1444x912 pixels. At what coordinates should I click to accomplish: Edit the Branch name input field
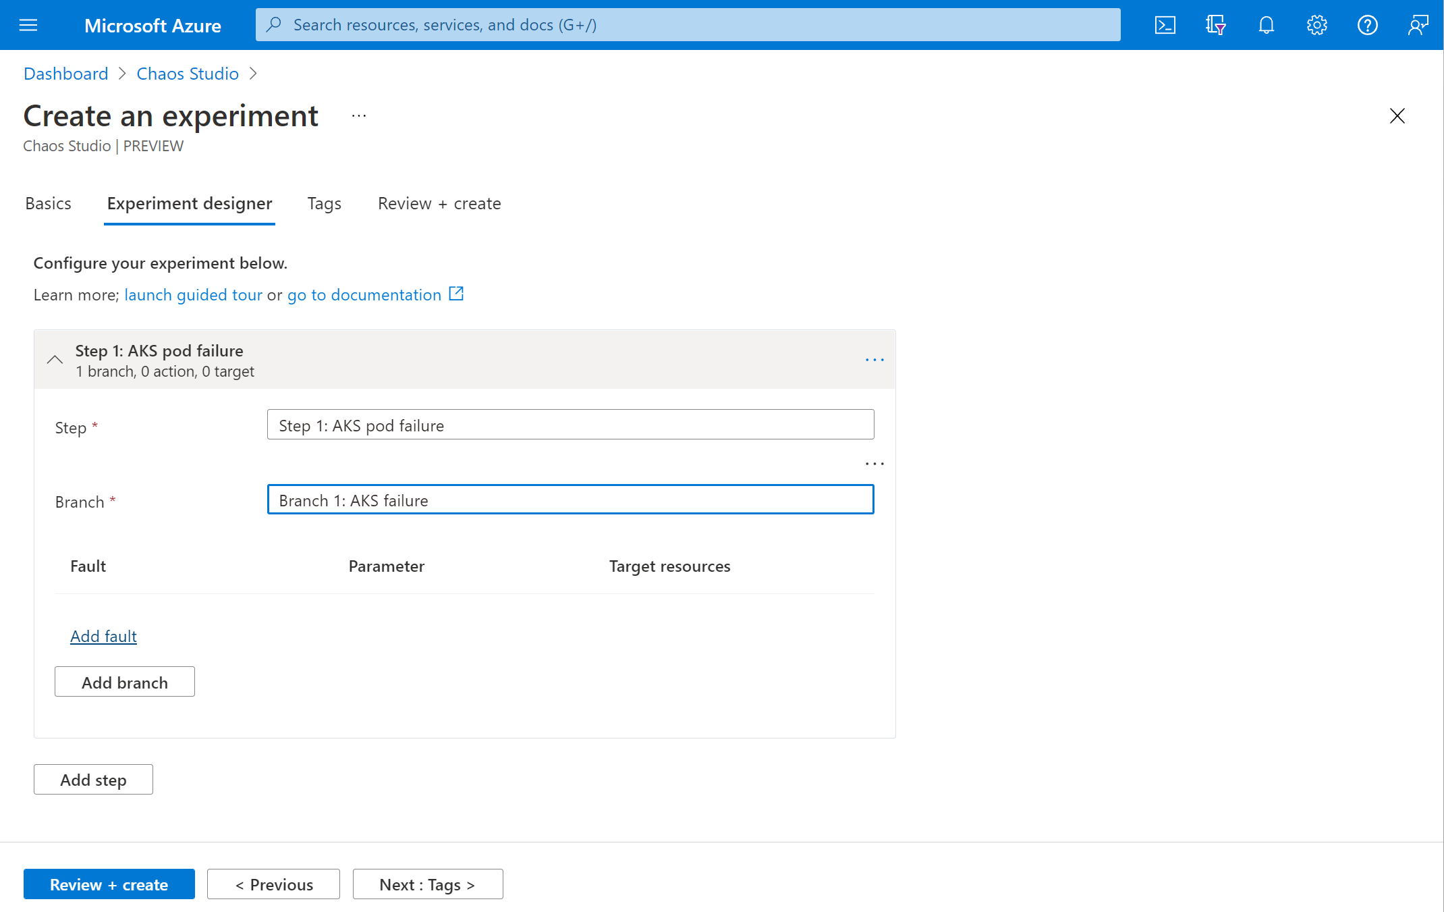coord(570,498)
